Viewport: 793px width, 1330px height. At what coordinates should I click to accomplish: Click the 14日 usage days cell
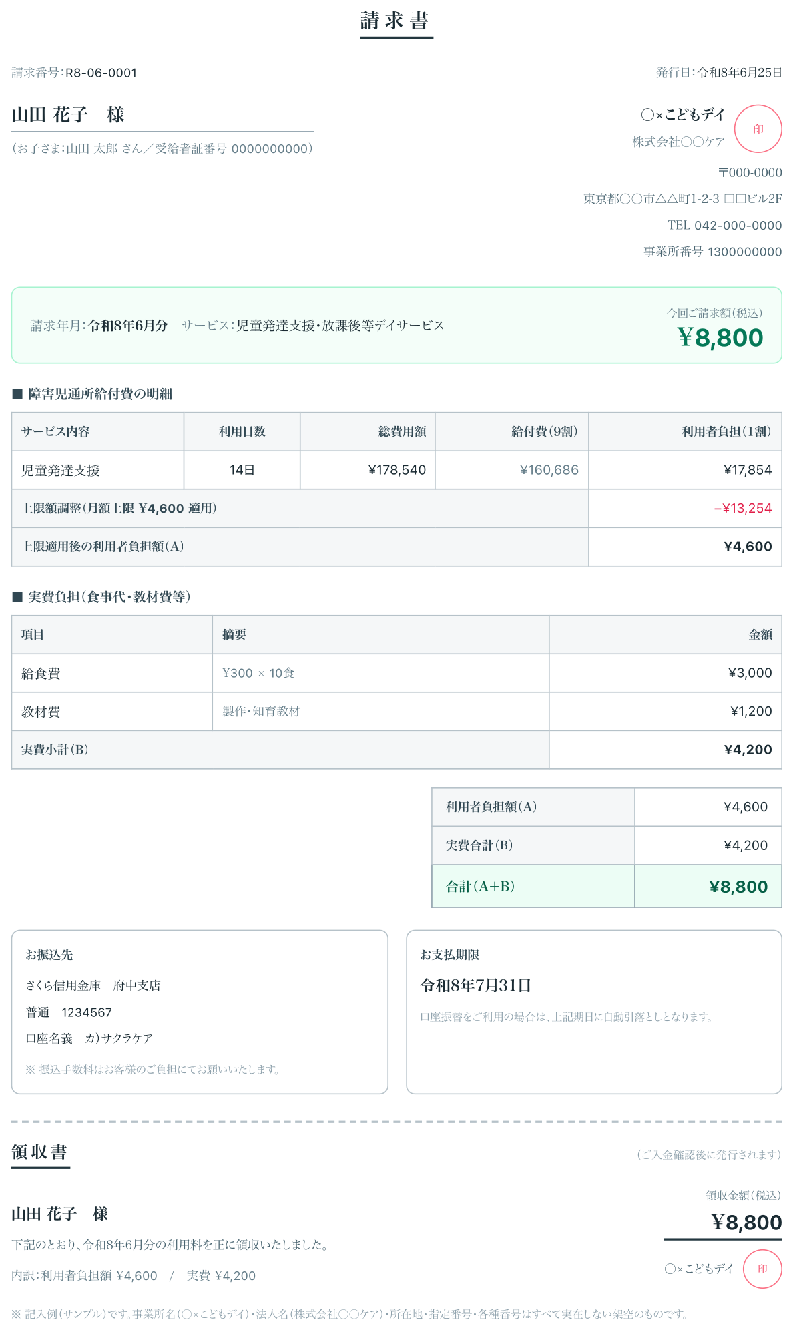pos(242,470)
